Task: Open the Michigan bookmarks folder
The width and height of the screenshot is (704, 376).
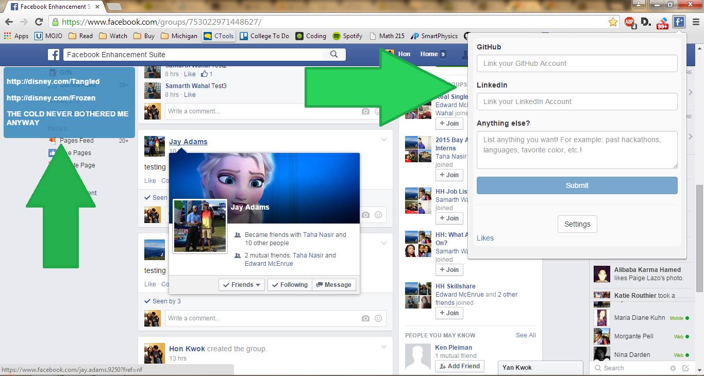Action: (x=179, y=36)
